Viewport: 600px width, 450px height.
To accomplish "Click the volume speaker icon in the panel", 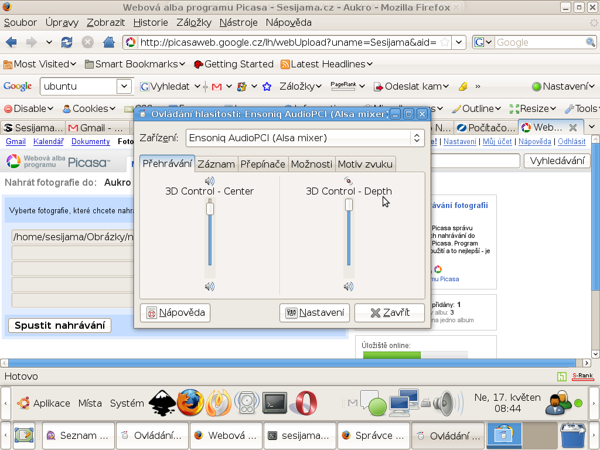I will [448, 403].
